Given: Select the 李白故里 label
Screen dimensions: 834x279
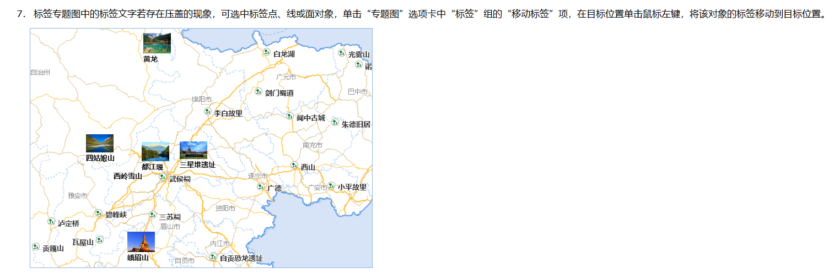Looking at the screenshot, I should 228,113.
